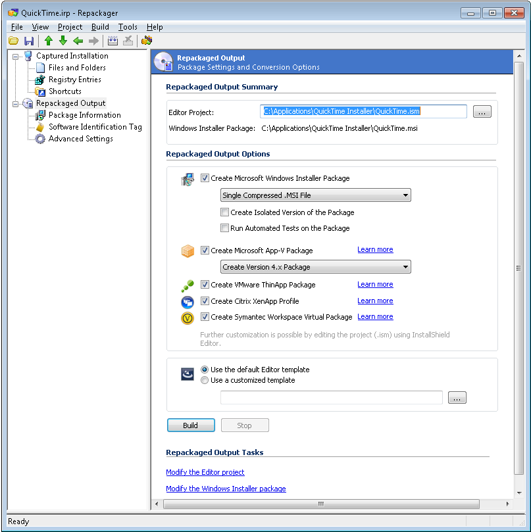Open the Project menu
The width and height of the screenshot is (531, 532).
coord(70,27)
